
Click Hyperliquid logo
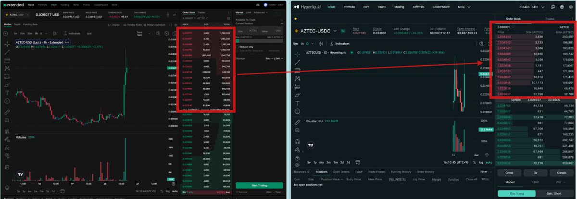pos(308,7)
